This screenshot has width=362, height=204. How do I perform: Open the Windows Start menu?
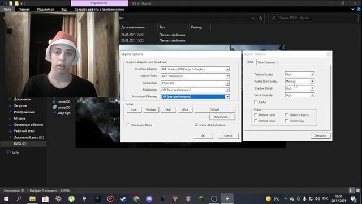pyautogui.click(x=6, y=199)
